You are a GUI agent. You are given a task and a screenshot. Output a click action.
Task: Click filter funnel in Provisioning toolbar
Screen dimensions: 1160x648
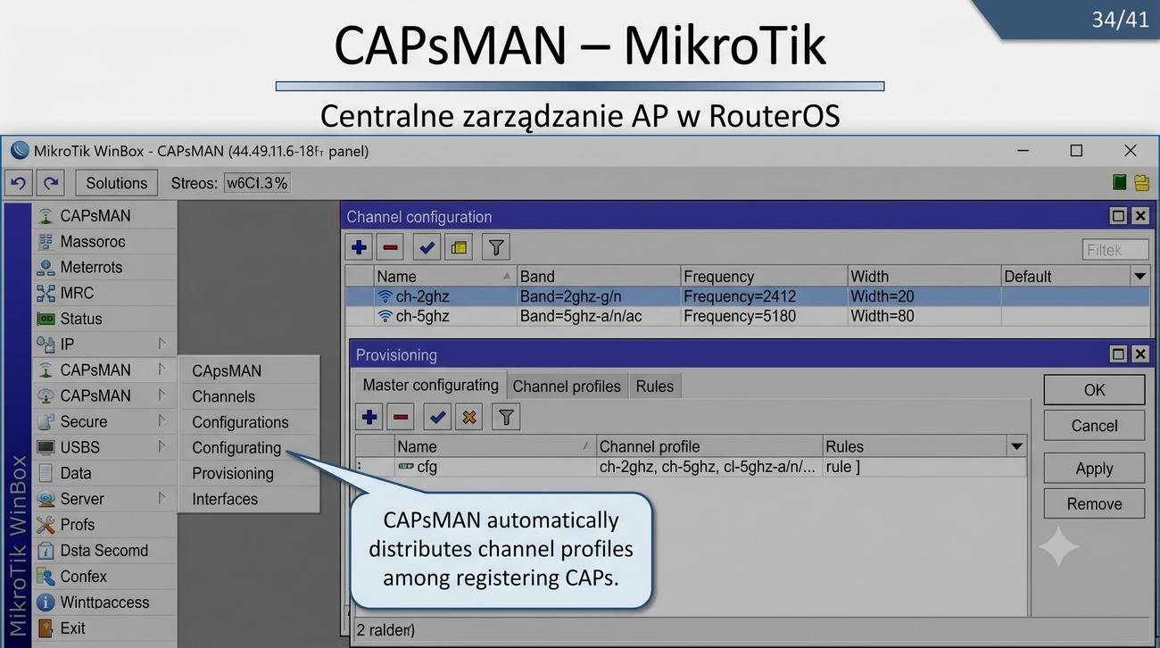tap(507, 416)
